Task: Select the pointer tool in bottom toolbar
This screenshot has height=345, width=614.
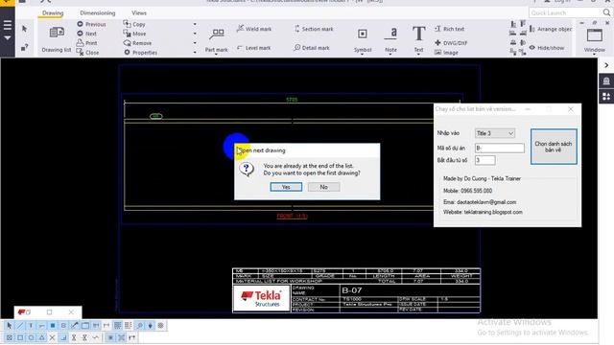Action: pos(10,326)
